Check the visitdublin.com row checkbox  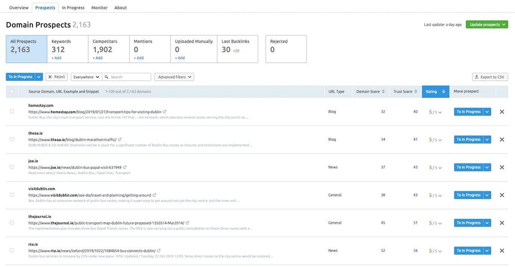(x=12, y=195)
